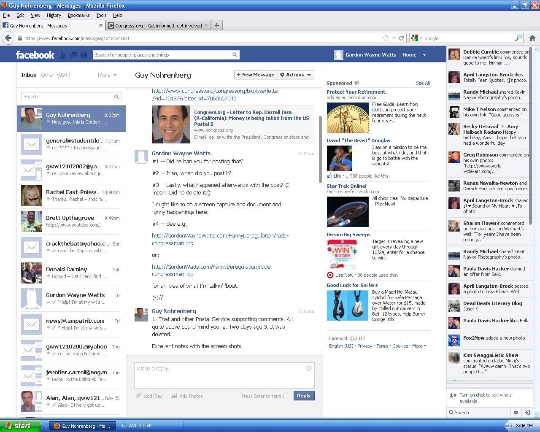The width and height of the screenshot is (540, 432).
Task: Open GordonWatts.com rude-congressman.jpg link
Action: click(212, 270)
